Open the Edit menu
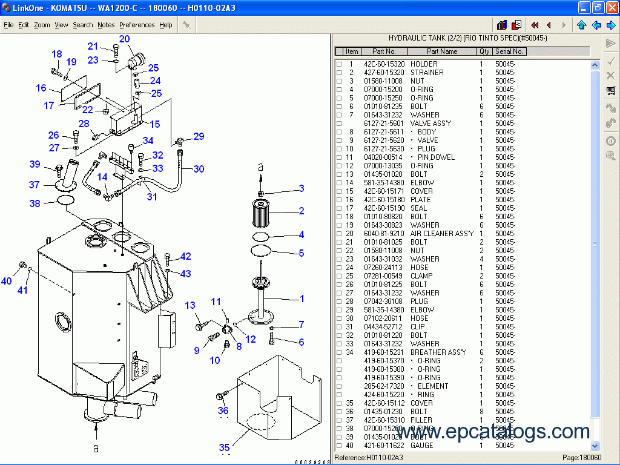This screenshot has width=620, height=465. [x=24, y=25]
